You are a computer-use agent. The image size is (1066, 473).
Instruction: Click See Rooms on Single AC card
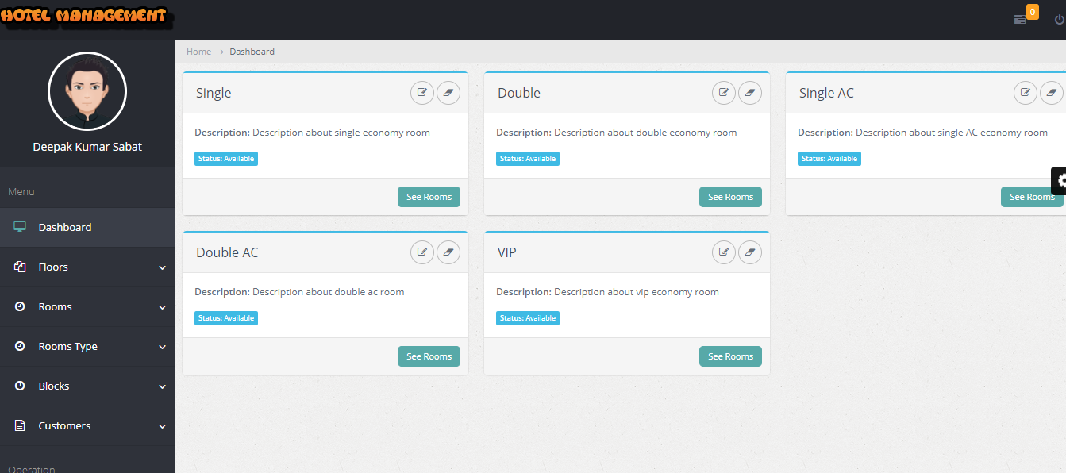(1032, 197)
